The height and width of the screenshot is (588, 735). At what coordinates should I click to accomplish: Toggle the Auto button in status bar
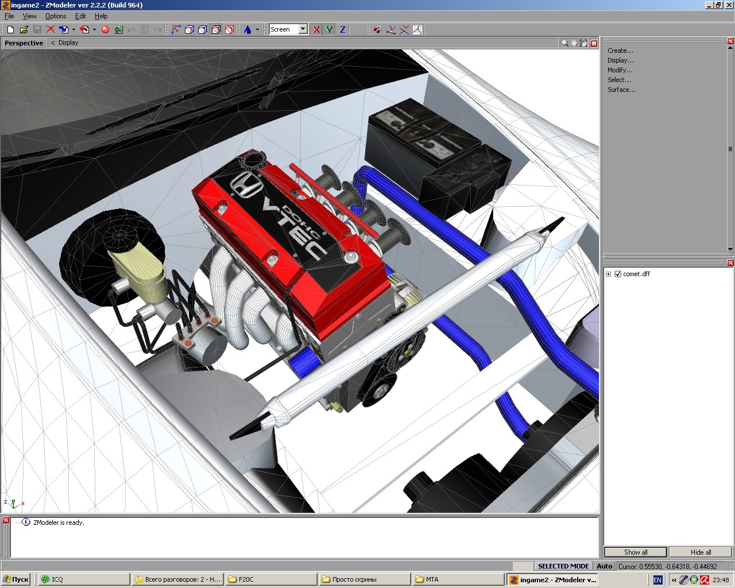(x=604, y=566)
